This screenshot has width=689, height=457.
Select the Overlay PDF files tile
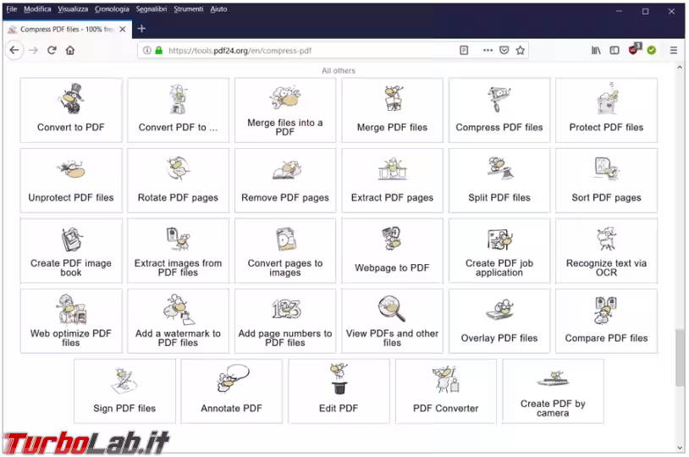coord(499,322)
